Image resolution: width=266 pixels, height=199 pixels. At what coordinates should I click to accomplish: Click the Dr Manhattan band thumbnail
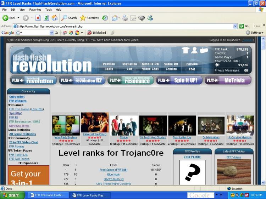pyautogui.click(x=211, y=125)
